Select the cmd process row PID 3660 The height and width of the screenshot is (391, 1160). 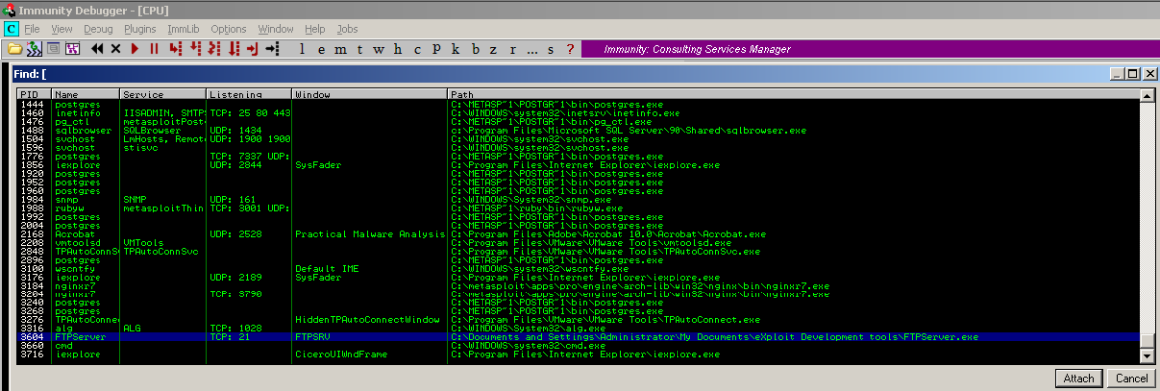click(x=578, y=346)
